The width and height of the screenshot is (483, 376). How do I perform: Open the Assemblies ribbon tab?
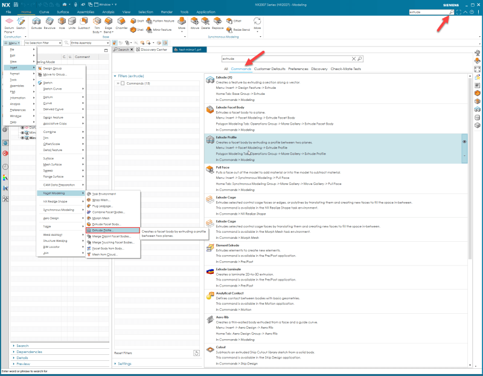coord(86,12)
